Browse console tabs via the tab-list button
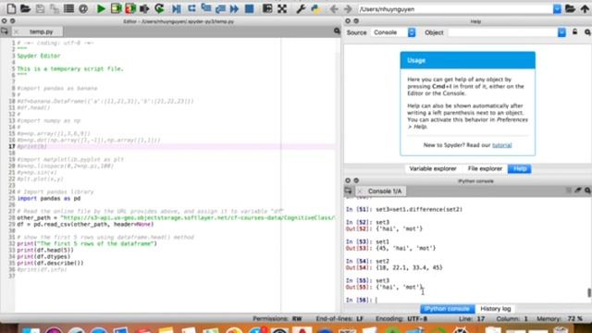Image resolution: width=592 pixels, height=333 pixels. click(x=348, y=191)
